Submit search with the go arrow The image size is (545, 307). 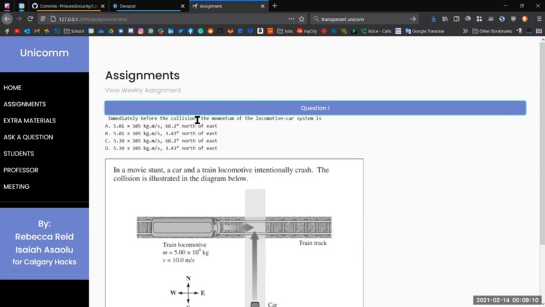413,19
